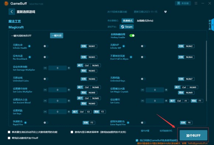This screenshot has height=145, width=214.
Task: Click NUM1 hotkey for Infinite Health
Action: tap(89, 46)
